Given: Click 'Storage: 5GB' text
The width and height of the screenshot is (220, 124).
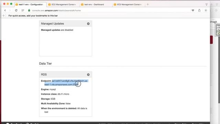Looking at the screenshot, I should click(x=48, y=99).
